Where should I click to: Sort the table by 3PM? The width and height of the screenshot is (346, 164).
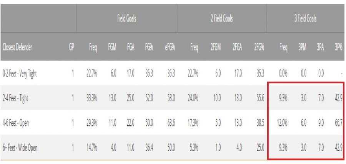point(304,48)
